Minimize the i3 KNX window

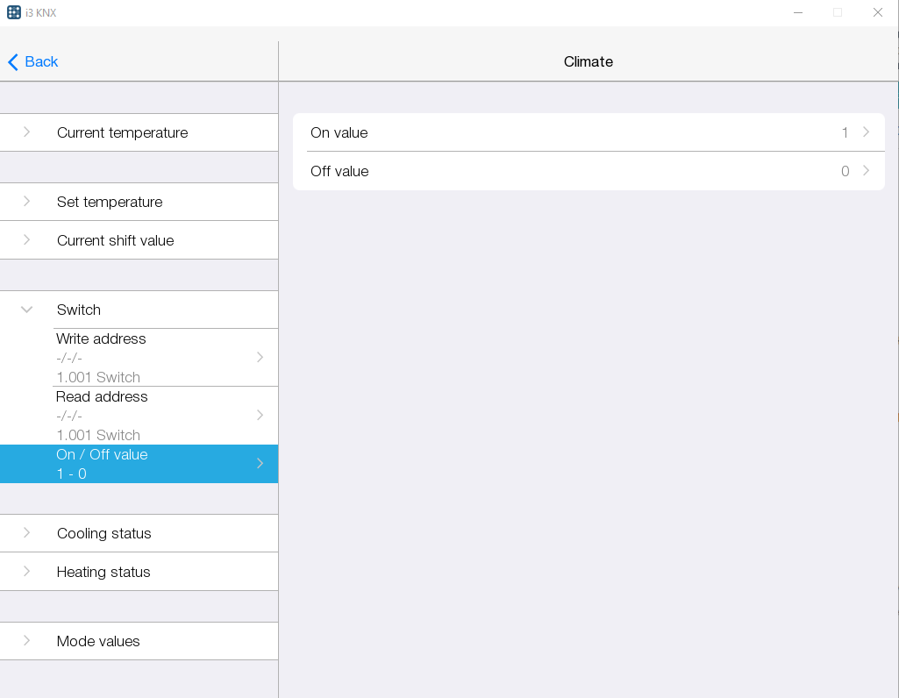[x=798, y=12]
